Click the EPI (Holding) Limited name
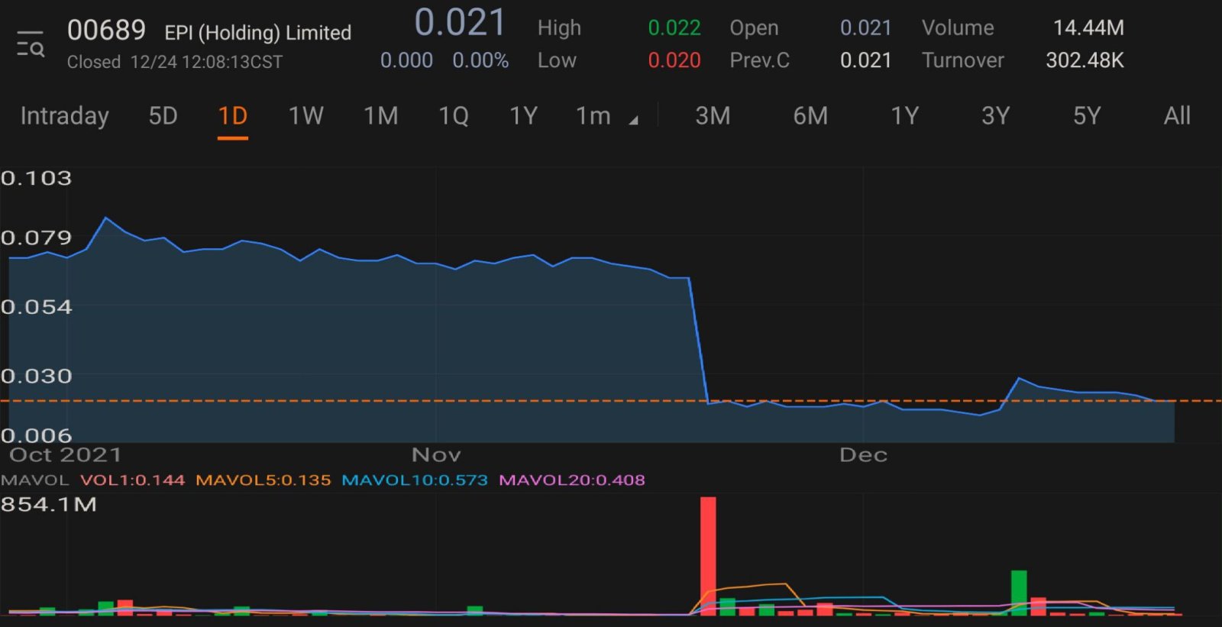 click(x=258, y=33)
